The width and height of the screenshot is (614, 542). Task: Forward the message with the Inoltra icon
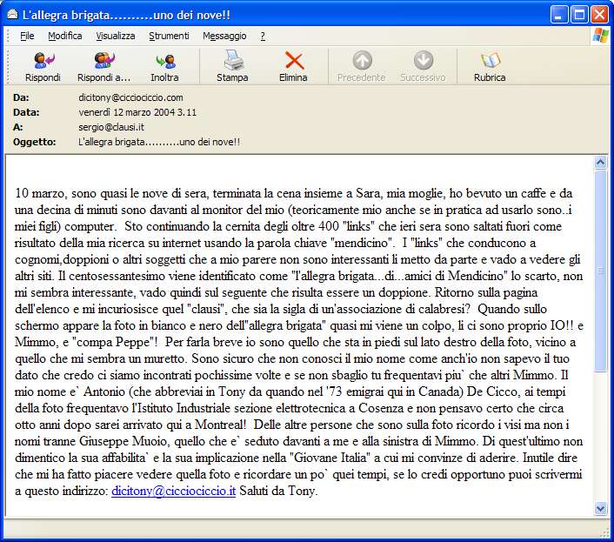coord(165,61)
